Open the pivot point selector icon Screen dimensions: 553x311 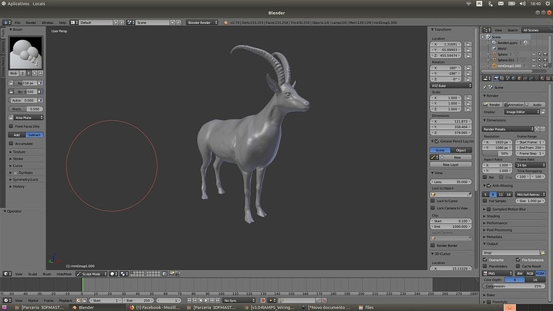(x=124, y=274)
